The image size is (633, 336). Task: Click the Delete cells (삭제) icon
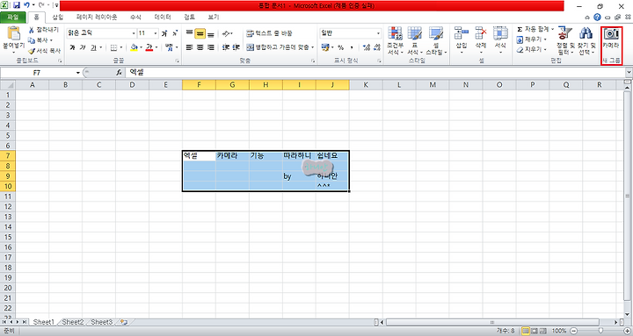480,33
